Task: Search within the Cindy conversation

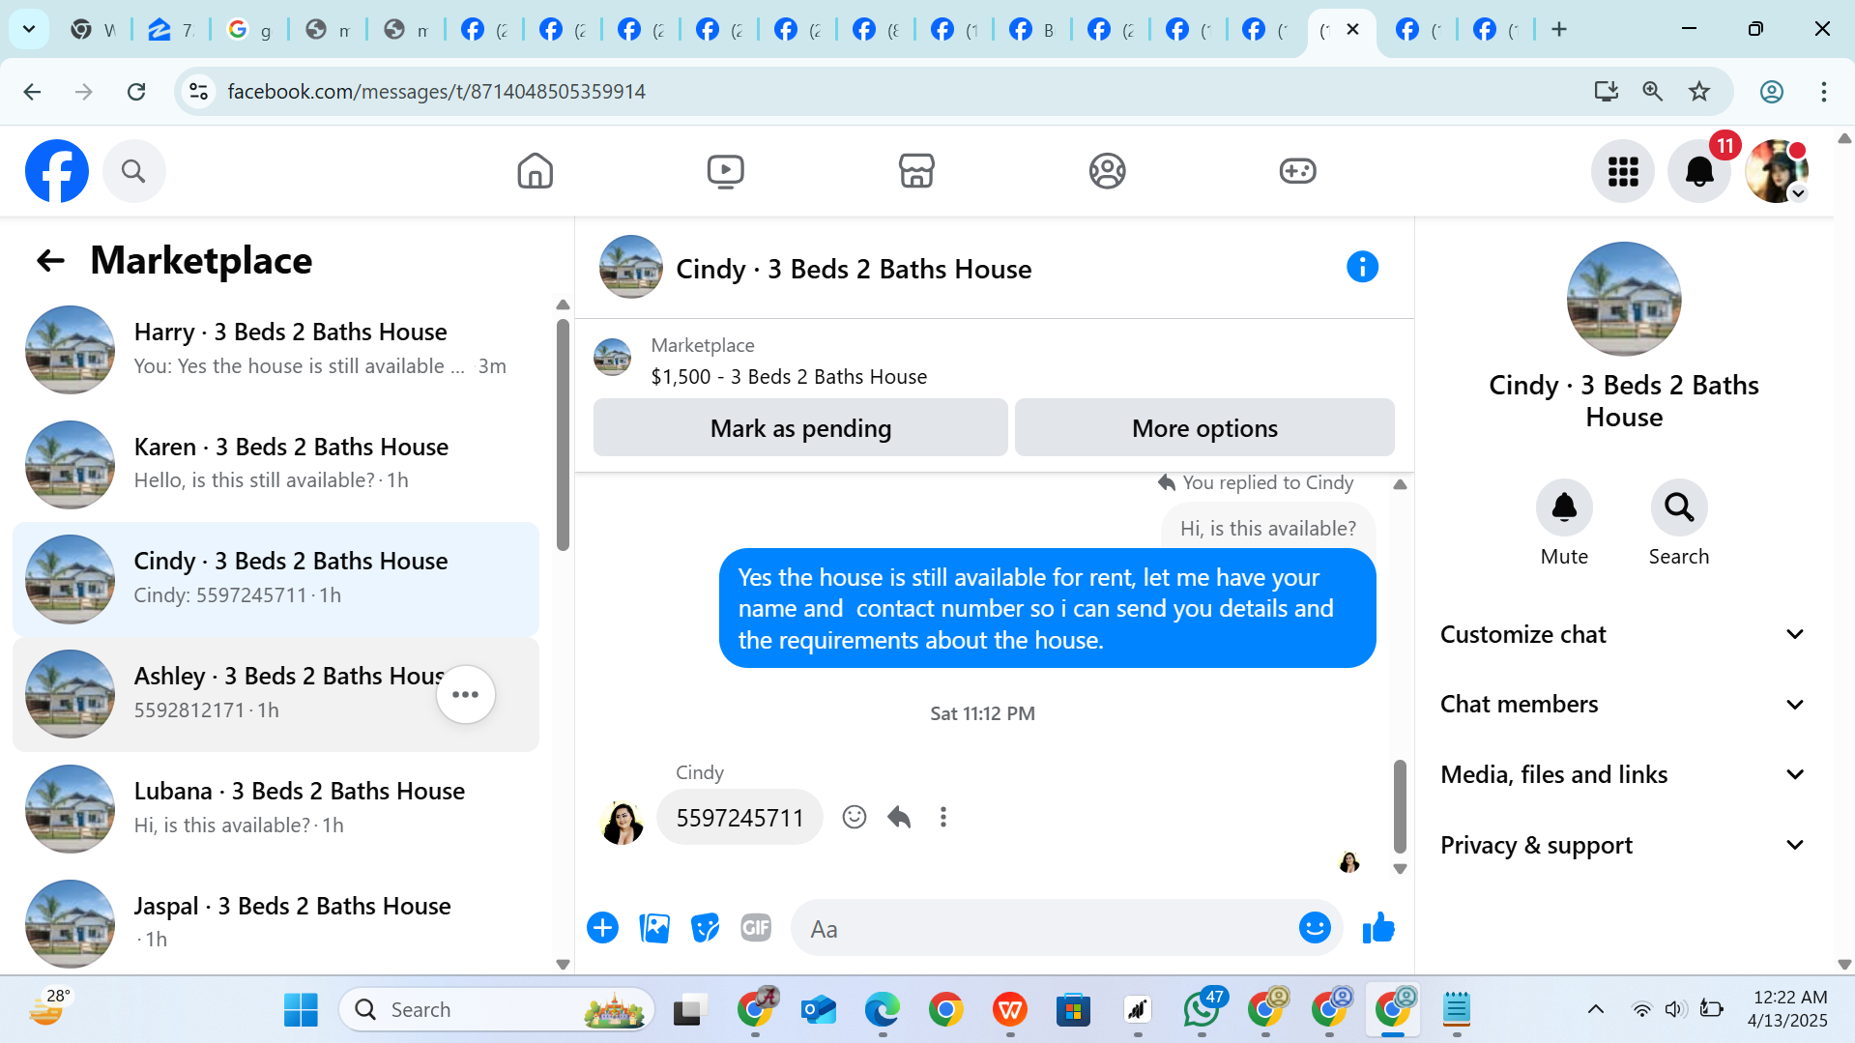Action: pyautogui.click(x=1679, y=507)
